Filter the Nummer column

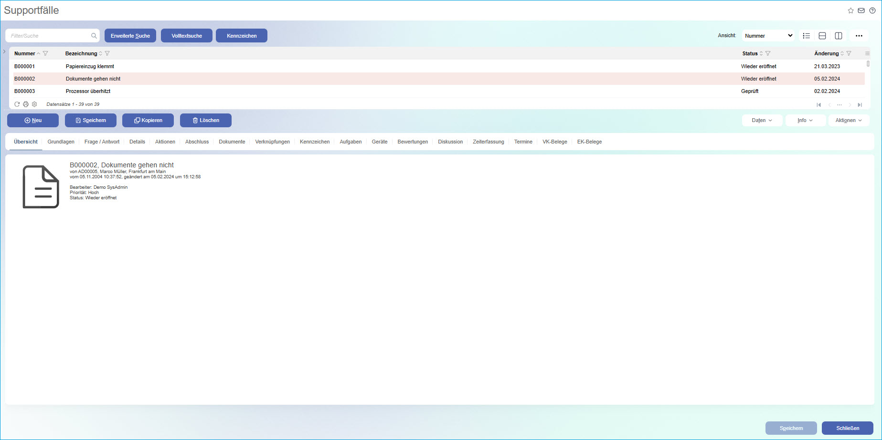click(x=45, y=53)
